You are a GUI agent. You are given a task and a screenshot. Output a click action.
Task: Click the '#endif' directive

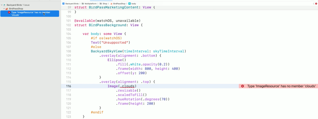coord(97,112)
